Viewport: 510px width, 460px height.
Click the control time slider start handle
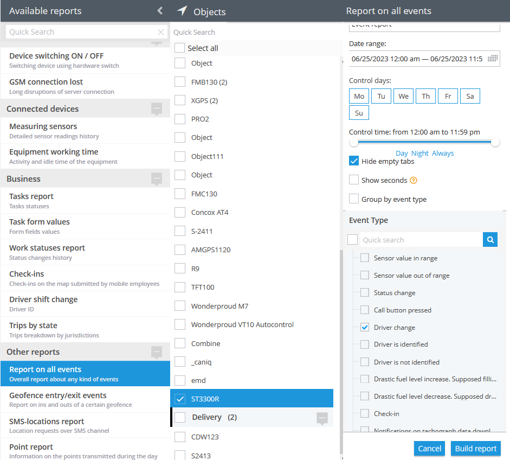tap(353, 142)
